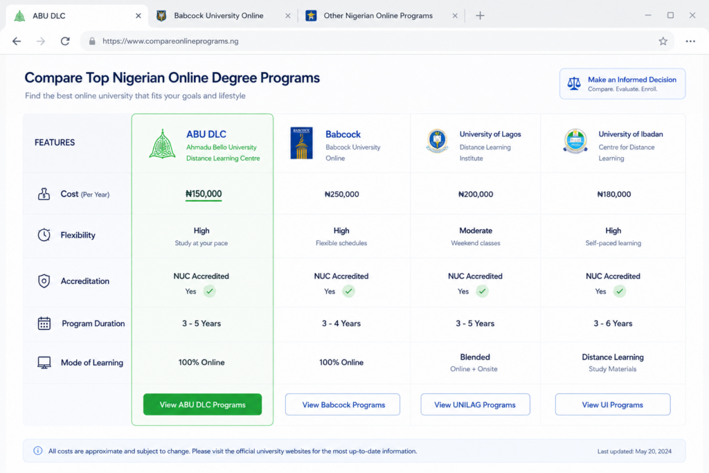Viewport: 709px width, 473px height.
Task: Click 'University of Ibadan' name text
Action: tap(631, 134)
